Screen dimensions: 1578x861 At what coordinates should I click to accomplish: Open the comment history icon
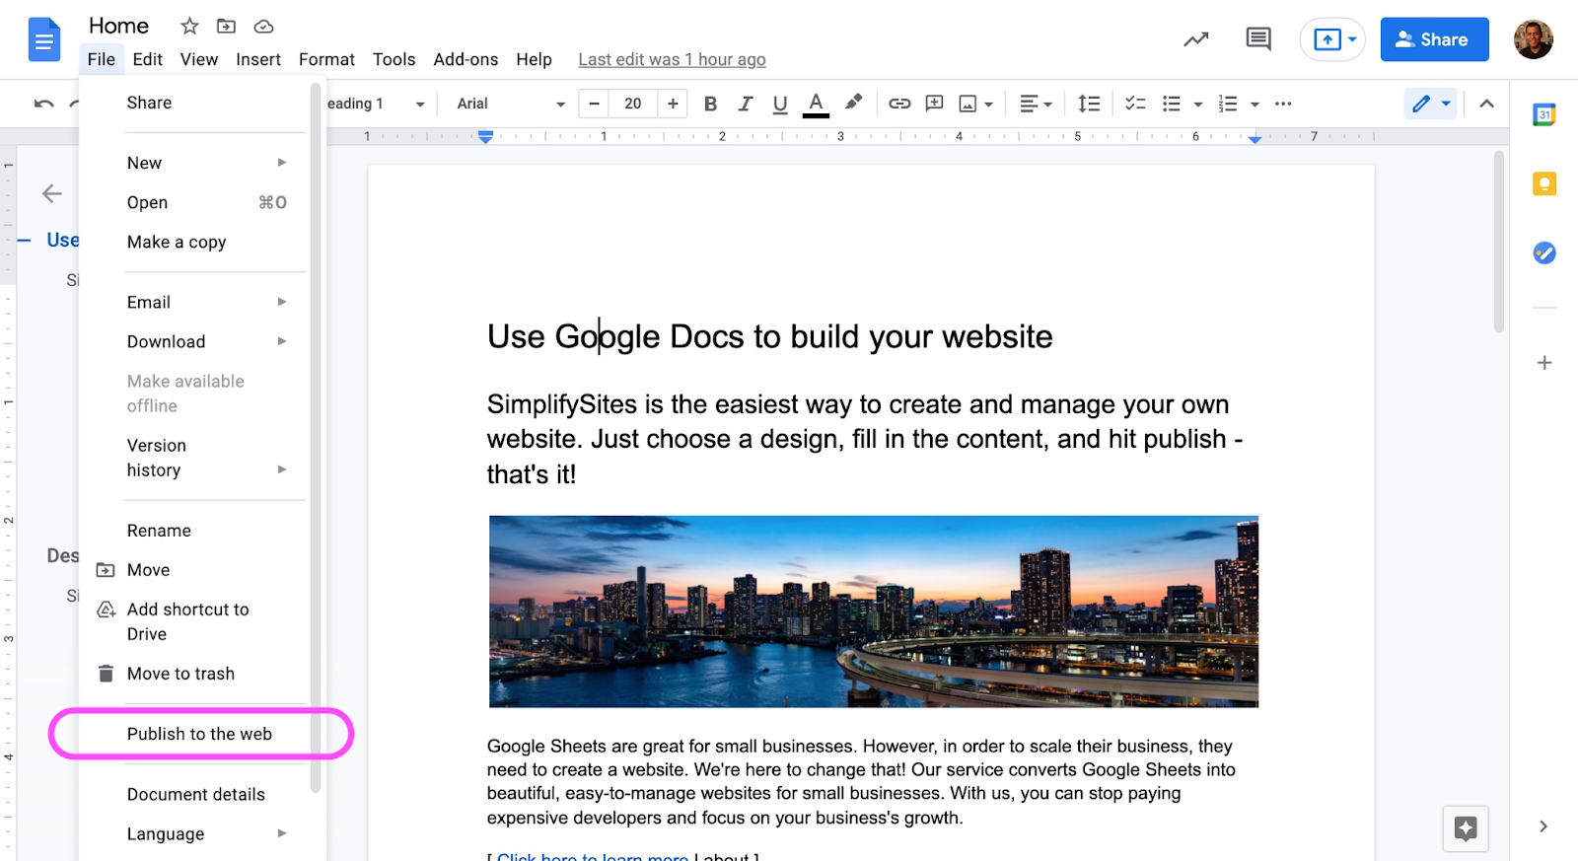point(1258,39)
